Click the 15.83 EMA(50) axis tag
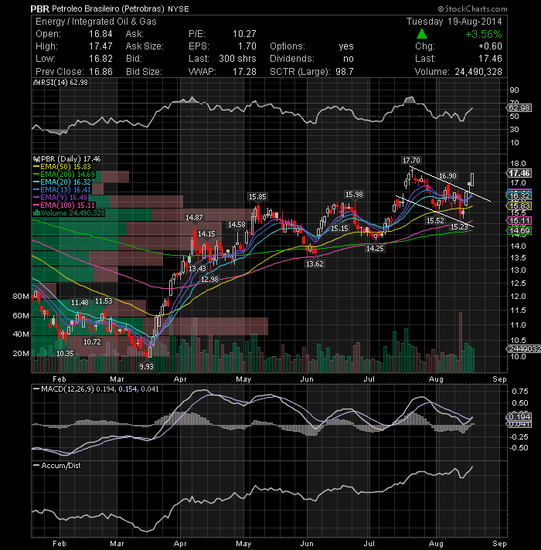The width and height of the screenshot is (541, 550). click(x=519, y=206)
